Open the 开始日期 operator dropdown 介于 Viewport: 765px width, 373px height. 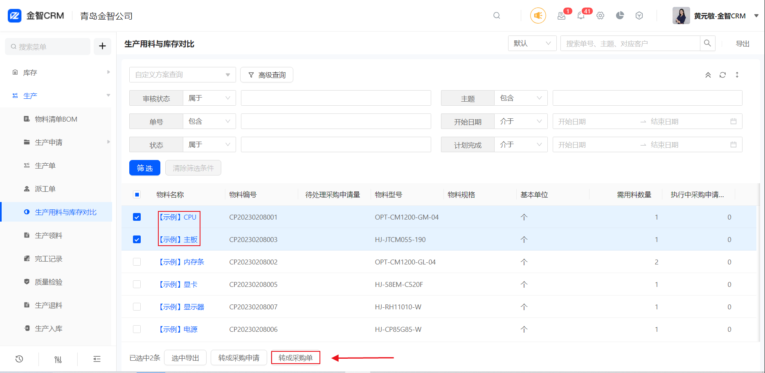pos(521,121)
